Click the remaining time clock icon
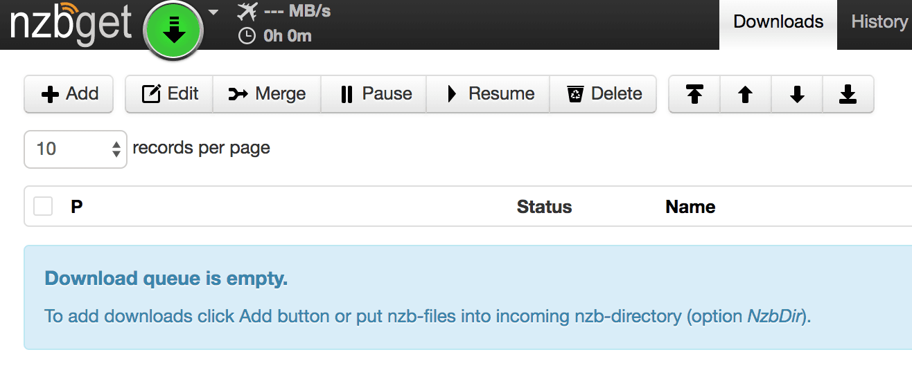The width and height of the screenshot is (912, 379). (x=247, y=35)
